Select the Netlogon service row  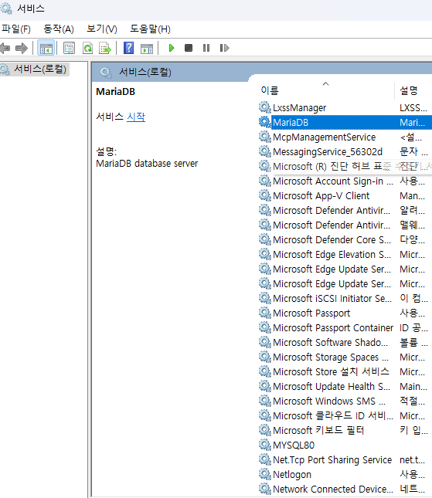click(345, 474)
